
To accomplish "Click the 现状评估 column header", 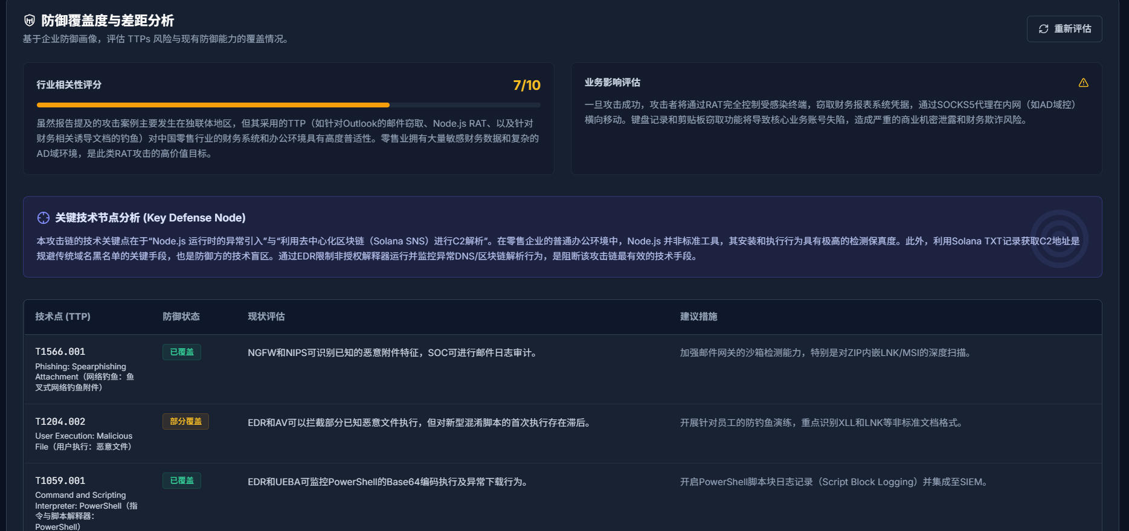I will (x=266, y=316).
